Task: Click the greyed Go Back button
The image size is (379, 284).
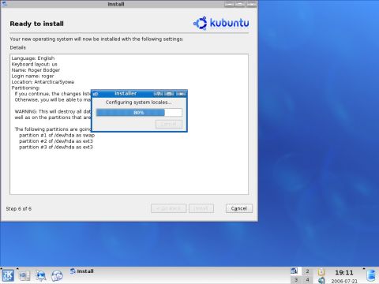Action: pos(169,208)
